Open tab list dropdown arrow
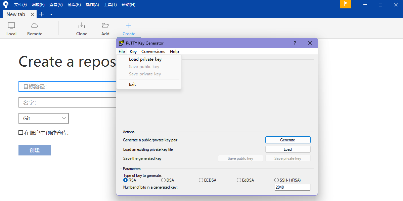 [x=51, y=14]
